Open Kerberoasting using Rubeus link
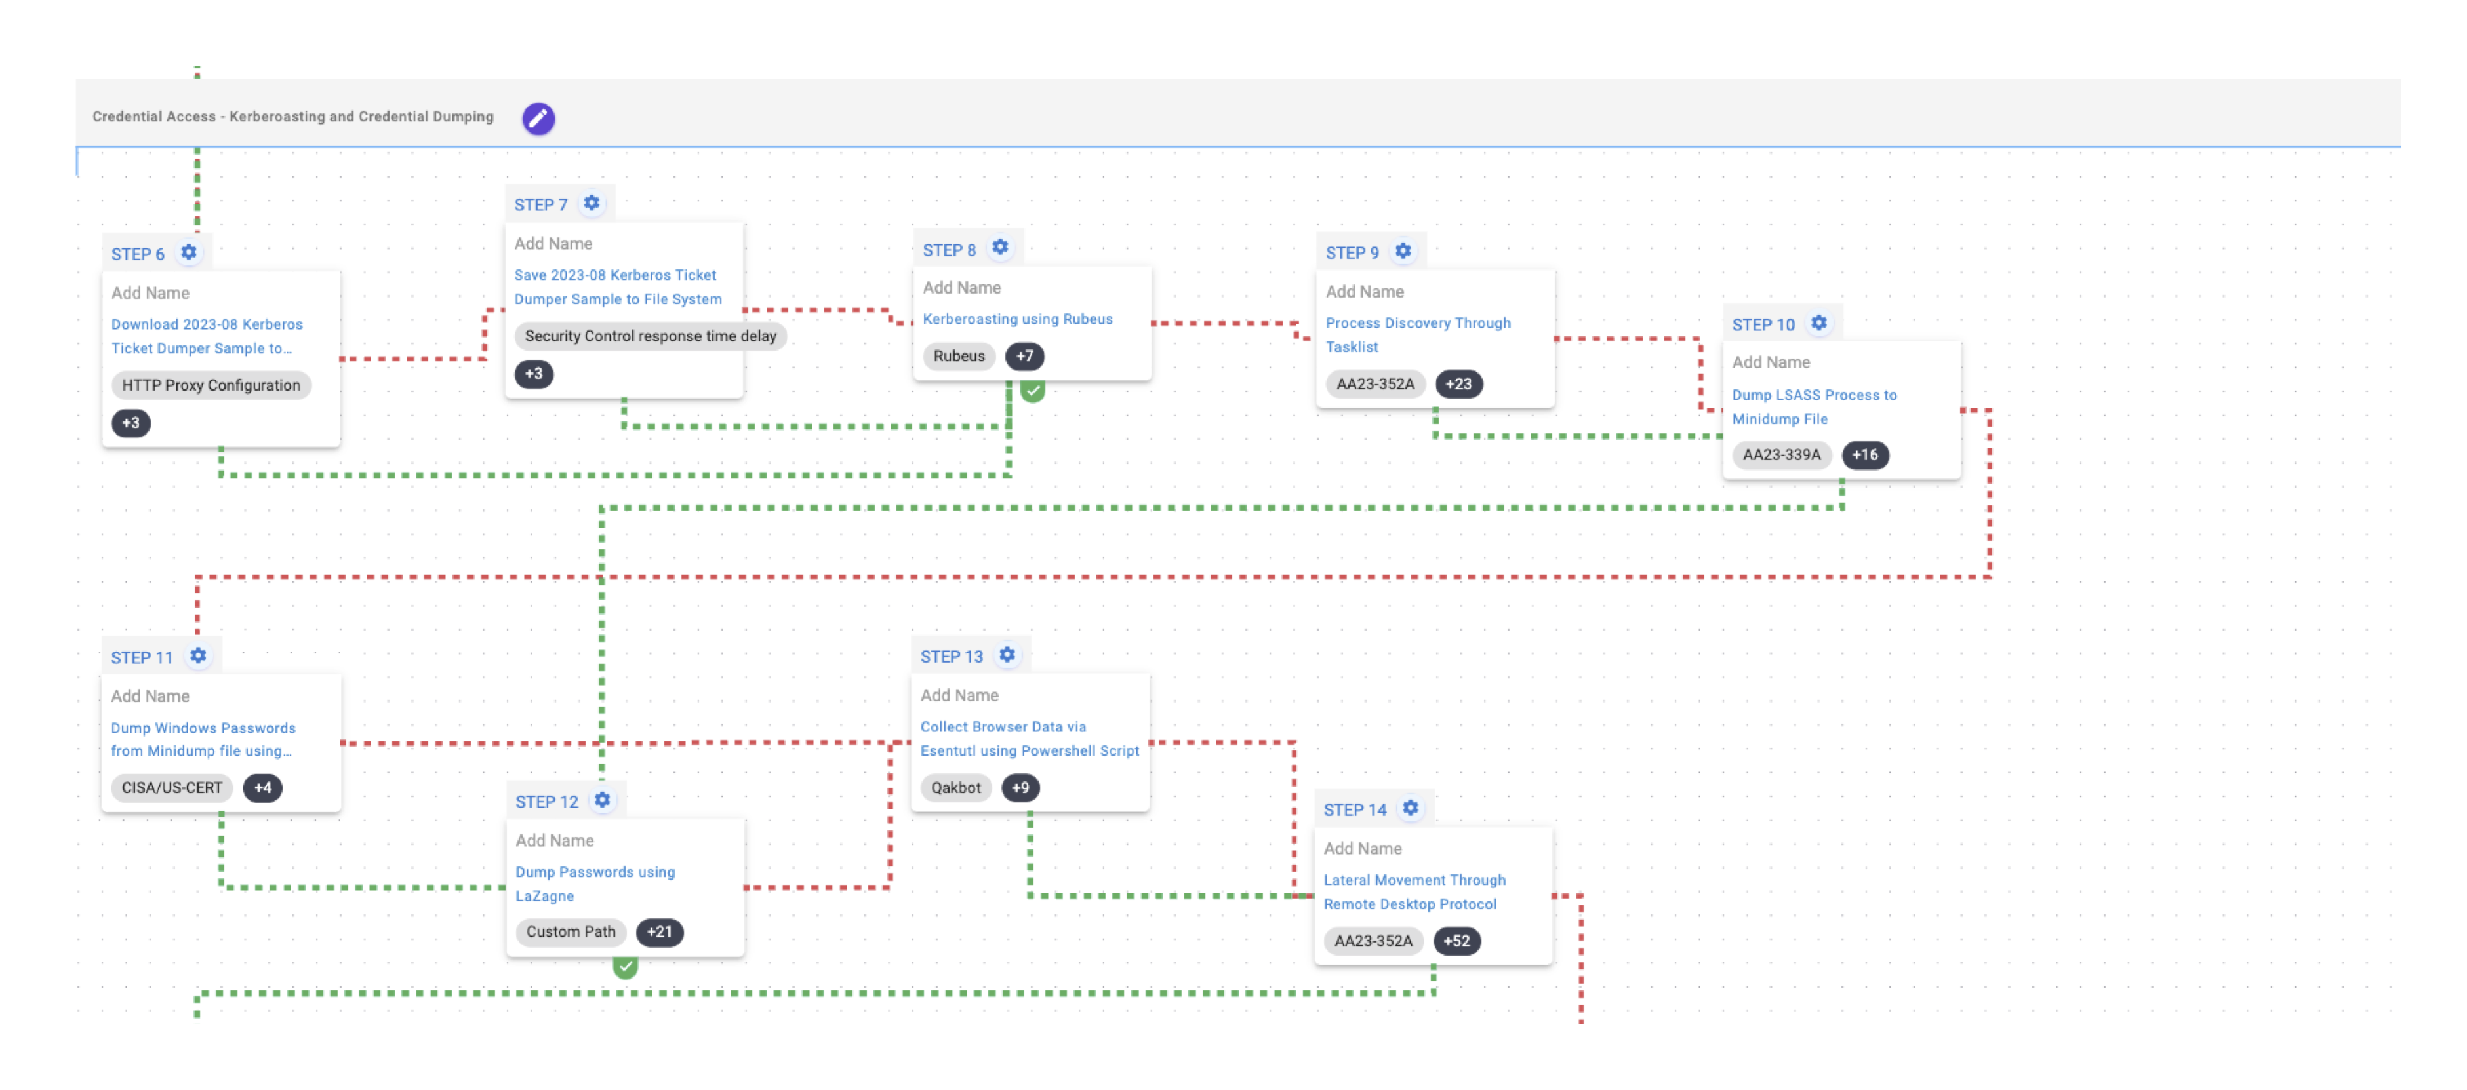 [1017, 319]
